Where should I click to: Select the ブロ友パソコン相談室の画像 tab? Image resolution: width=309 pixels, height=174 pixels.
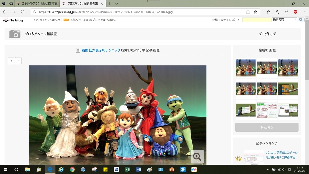(82, 4)
